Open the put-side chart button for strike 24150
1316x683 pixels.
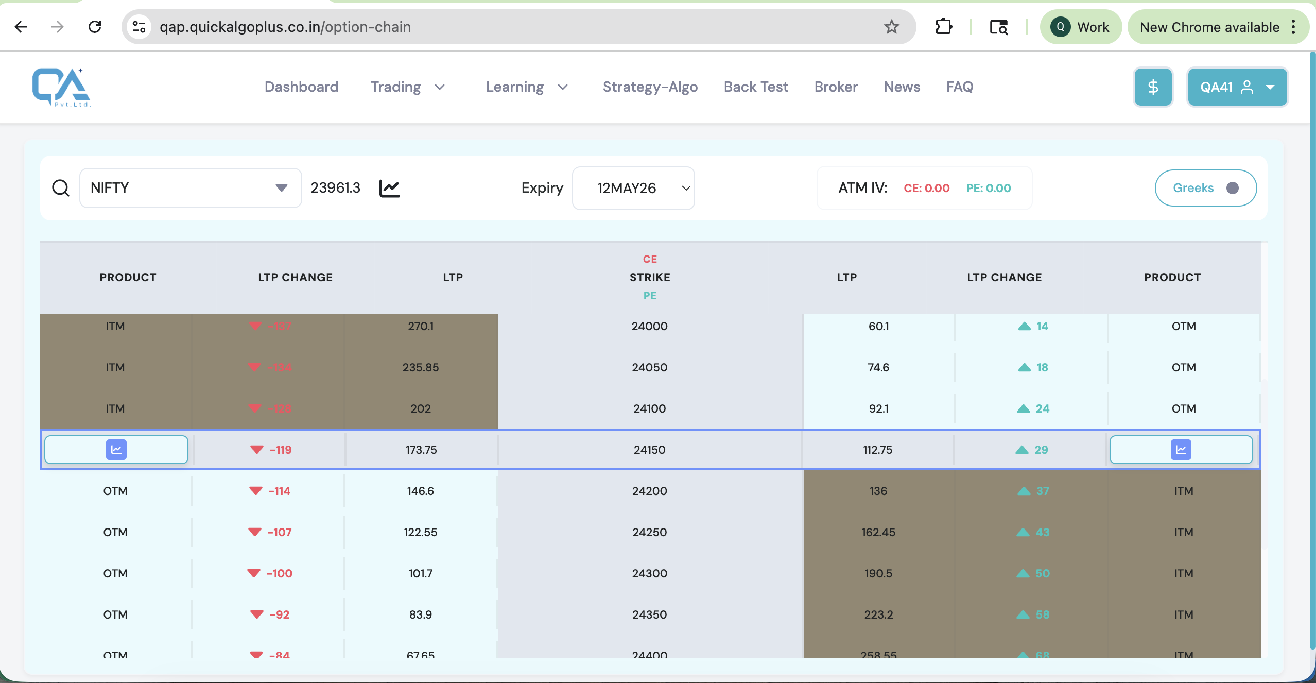[1181, 450]
